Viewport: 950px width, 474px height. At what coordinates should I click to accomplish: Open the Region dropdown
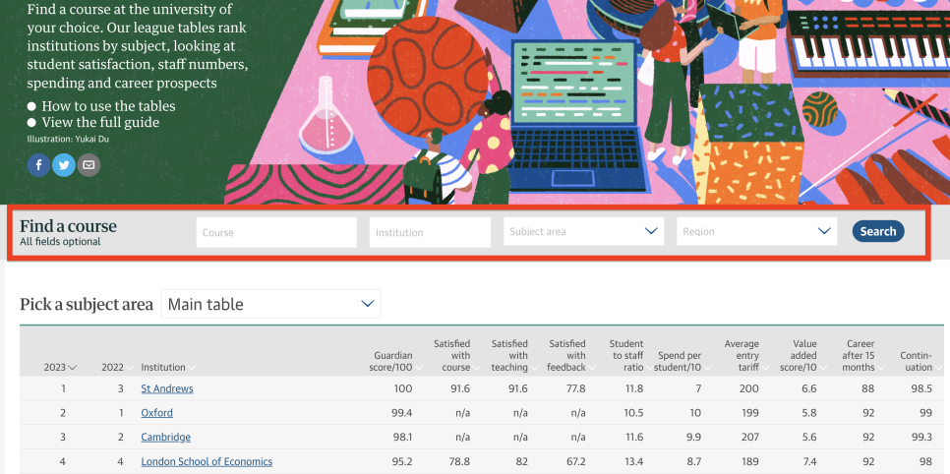[756, 231]
